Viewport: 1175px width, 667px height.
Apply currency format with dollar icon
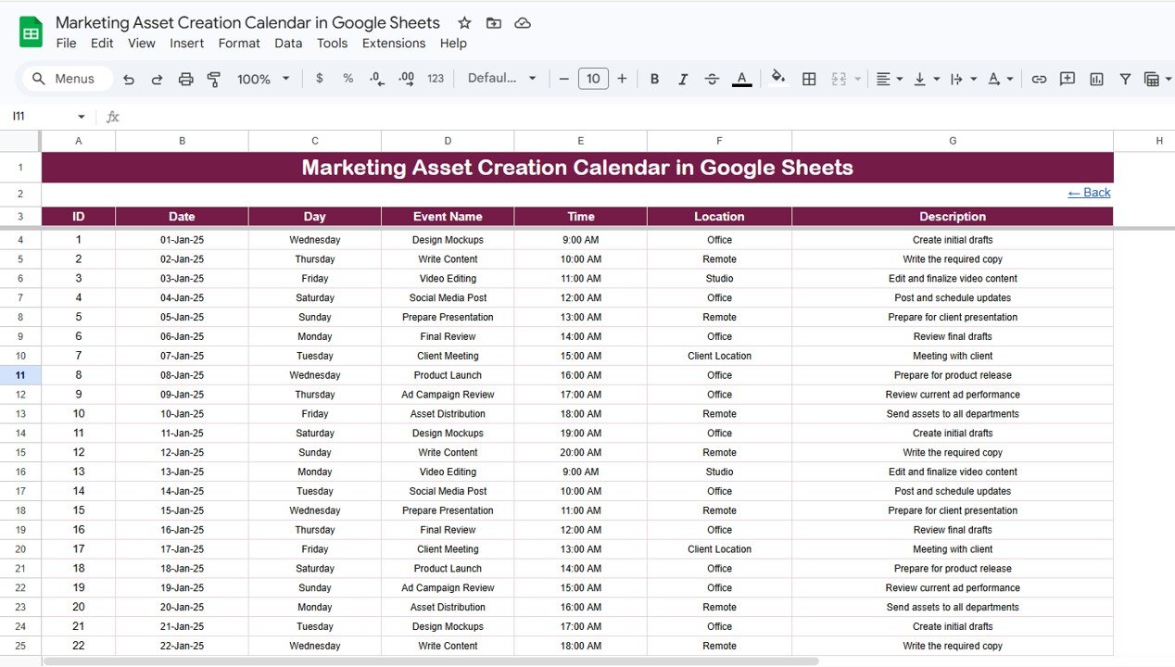[320, 79]
